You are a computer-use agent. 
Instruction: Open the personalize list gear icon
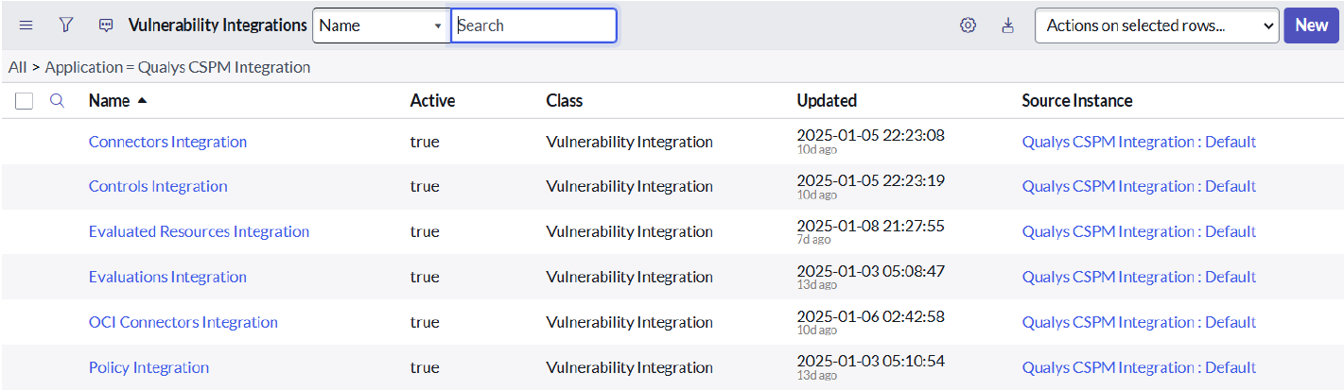coord(968,25)
